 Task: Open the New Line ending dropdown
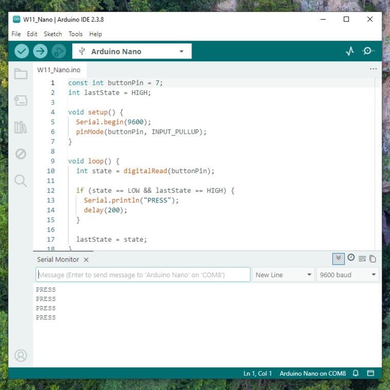283,275
